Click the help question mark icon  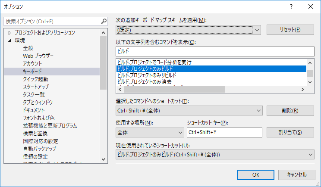(291, 6)
